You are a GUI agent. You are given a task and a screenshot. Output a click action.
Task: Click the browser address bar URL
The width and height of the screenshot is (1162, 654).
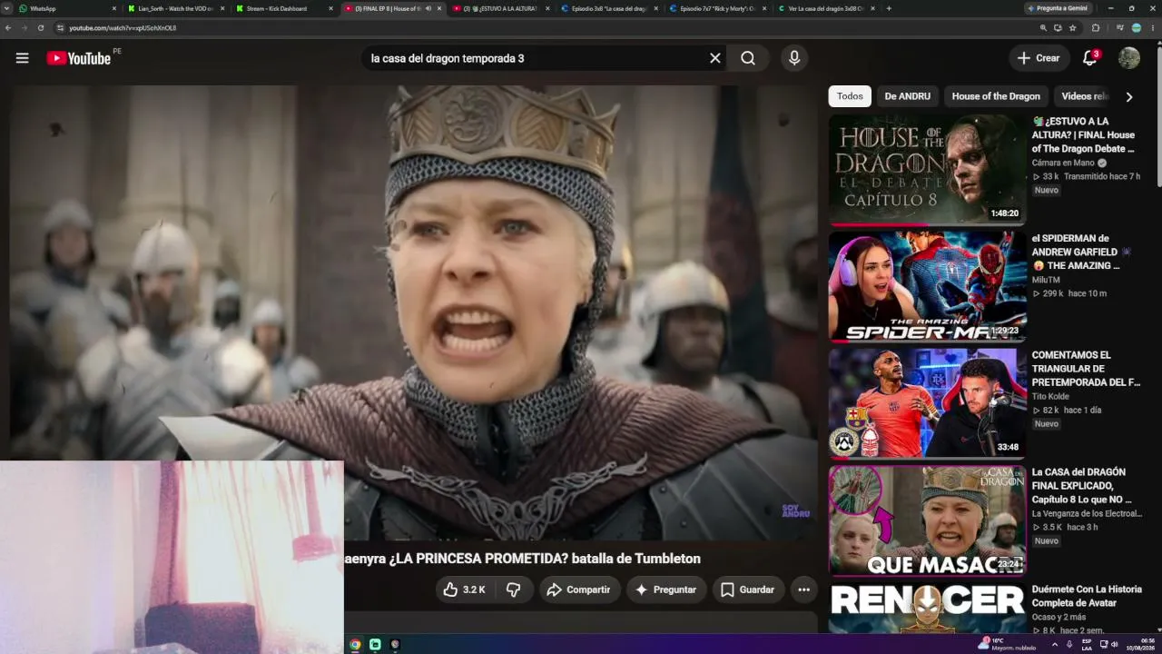pos(123,28)
